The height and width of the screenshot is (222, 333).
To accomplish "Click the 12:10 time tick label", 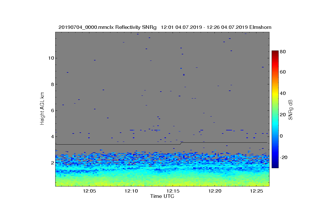I will [x=131, y=191].
